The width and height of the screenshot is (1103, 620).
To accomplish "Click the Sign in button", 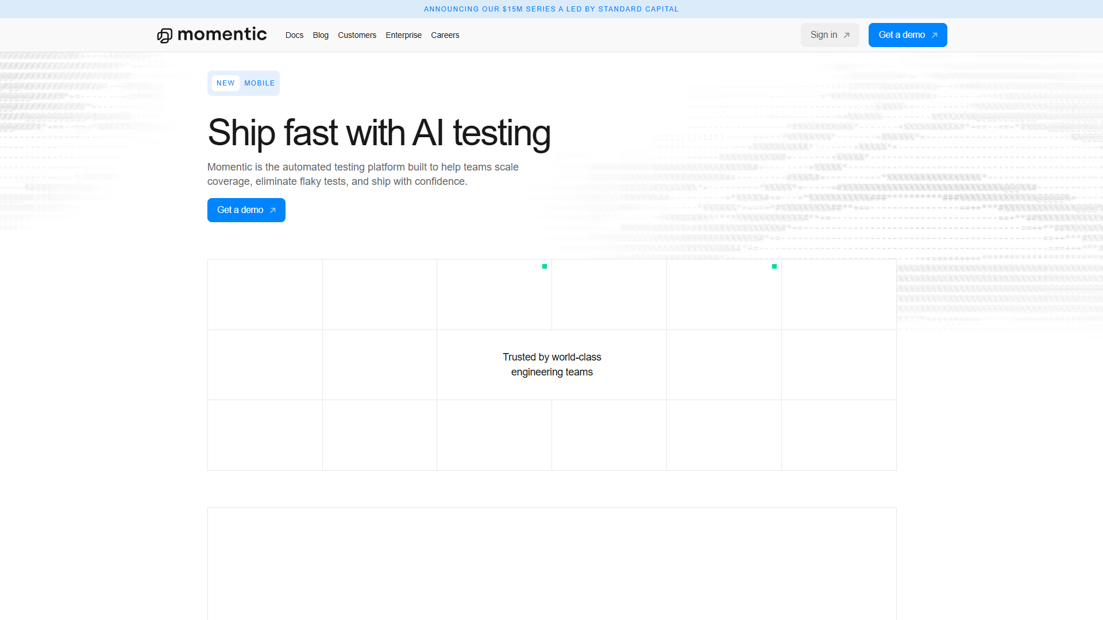I will (x=830, y=35).
